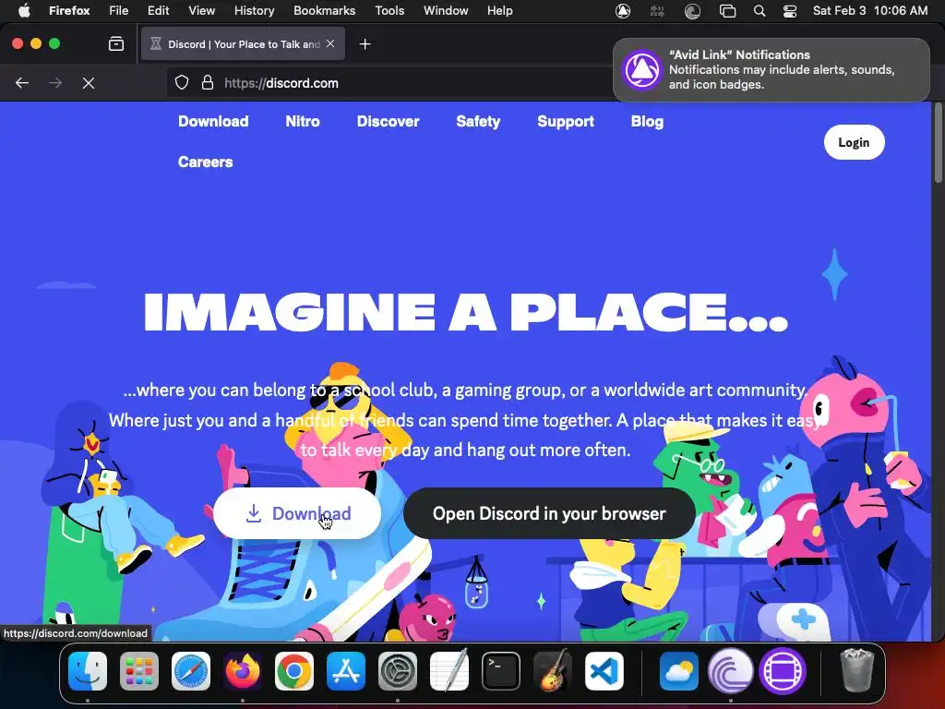Click the white Download button
945x709 pixels.
click(x=297, y=513)
